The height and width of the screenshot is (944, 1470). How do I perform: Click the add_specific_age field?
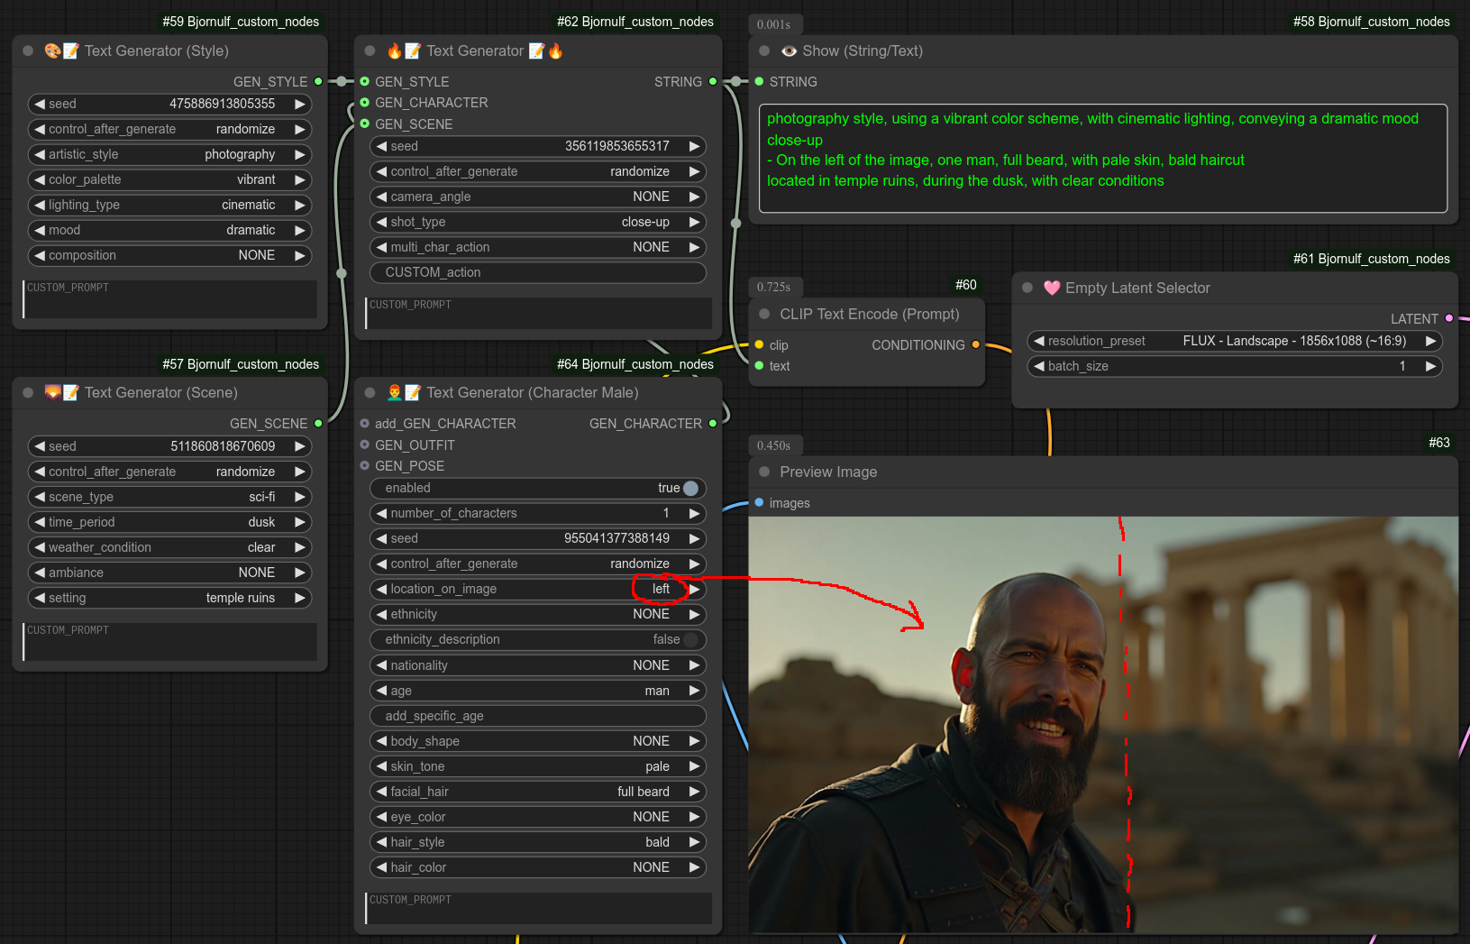(538, 717)
